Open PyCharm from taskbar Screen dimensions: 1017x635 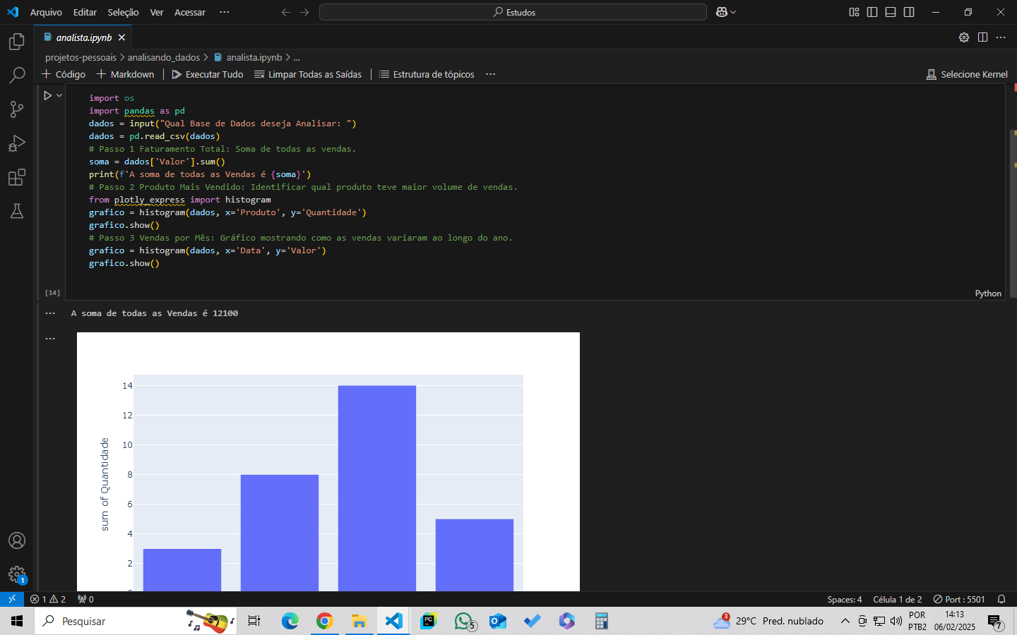pyautogui.click(x=429, y=621)
